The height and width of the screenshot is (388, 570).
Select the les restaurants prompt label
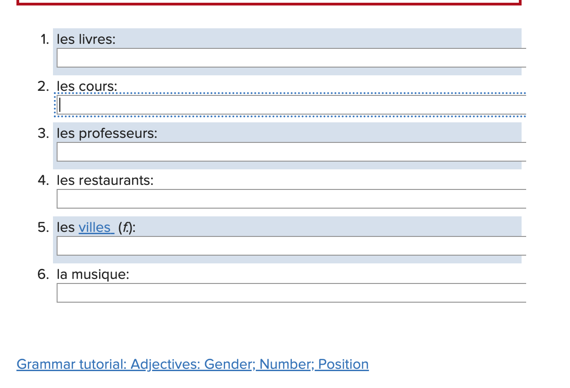point(106,180)
